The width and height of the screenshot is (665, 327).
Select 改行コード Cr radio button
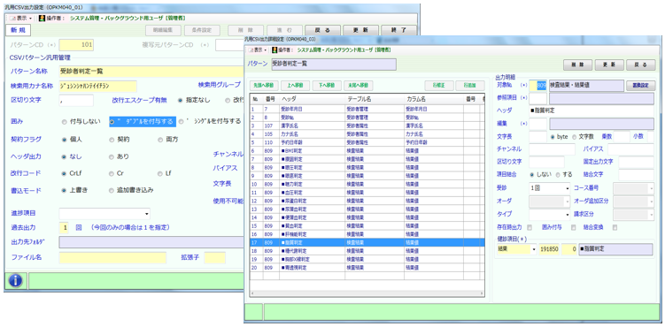[112, 173]
